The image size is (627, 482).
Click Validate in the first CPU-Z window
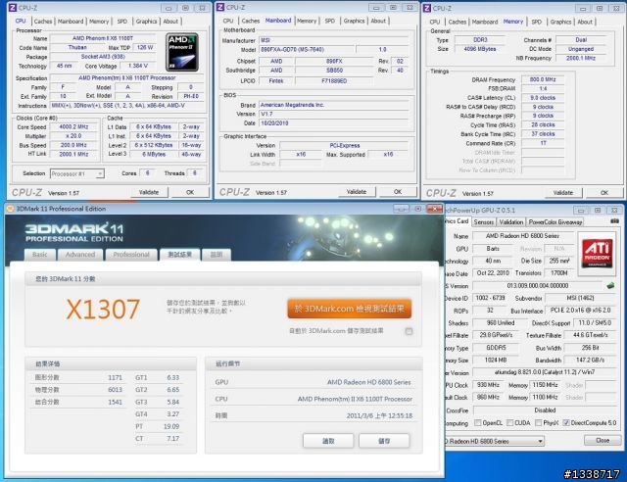pos(149,192)
